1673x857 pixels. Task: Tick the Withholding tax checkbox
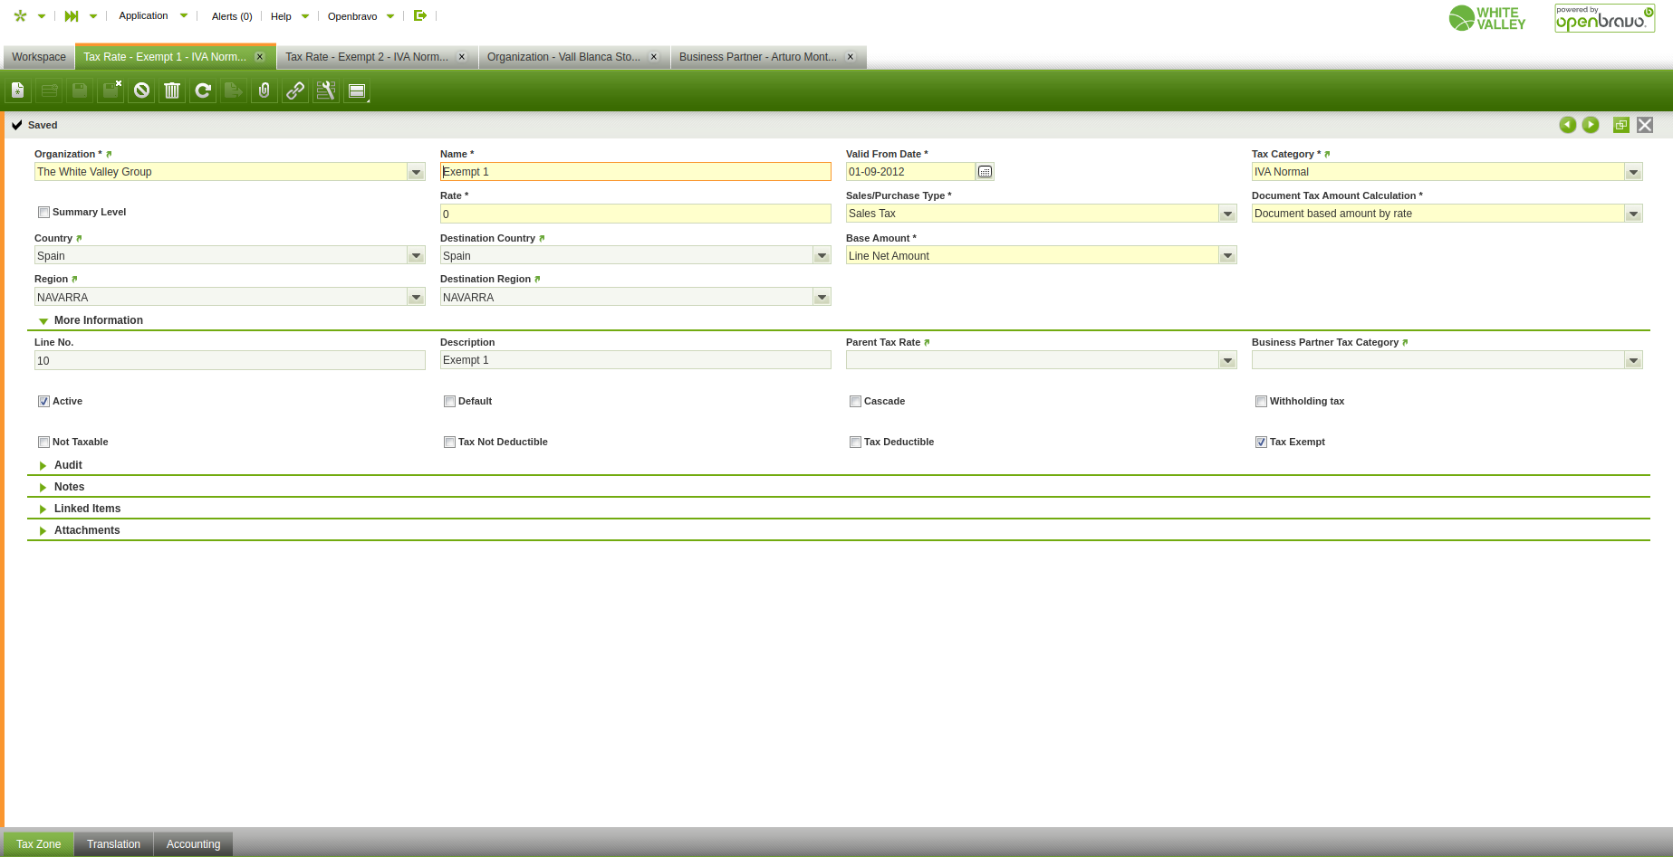point(1261,402)
